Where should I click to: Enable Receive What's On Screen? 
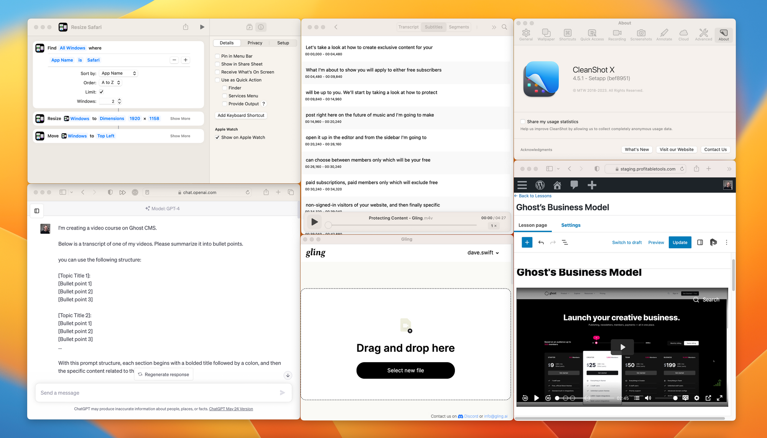(217, 72)
